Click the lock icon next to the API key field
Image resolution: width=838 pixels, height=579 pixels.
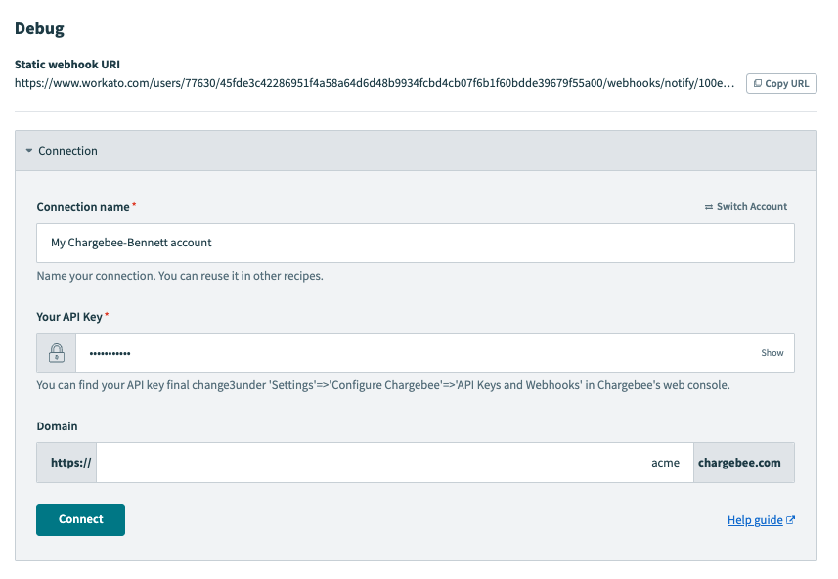coord(56,352)
